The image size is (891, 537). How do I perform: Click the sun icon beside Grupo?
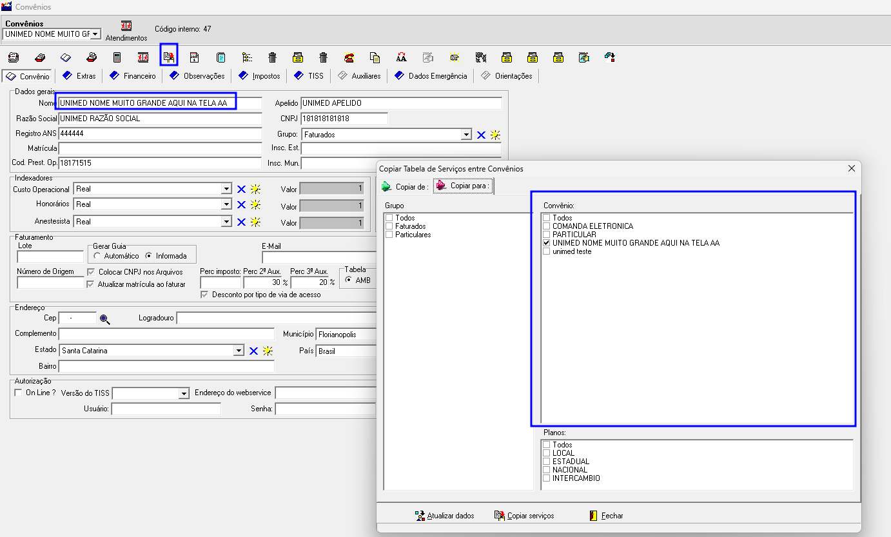pyautogui.click(x=495, y=135)
